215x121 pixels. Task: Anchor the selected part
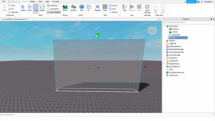(x=114, y=12)
